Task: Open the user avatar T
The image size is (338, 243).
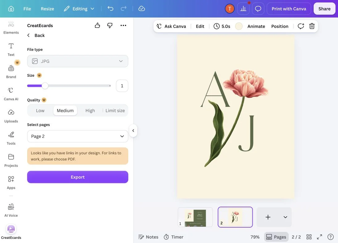Action: tap(229, 9)
